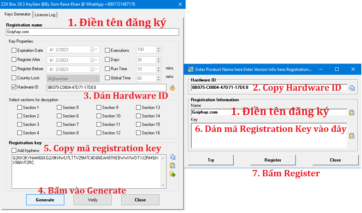Screen dimensions: 362x213
Task: Click the KeyGen Hardware ID field
Action: coord(106,87)
